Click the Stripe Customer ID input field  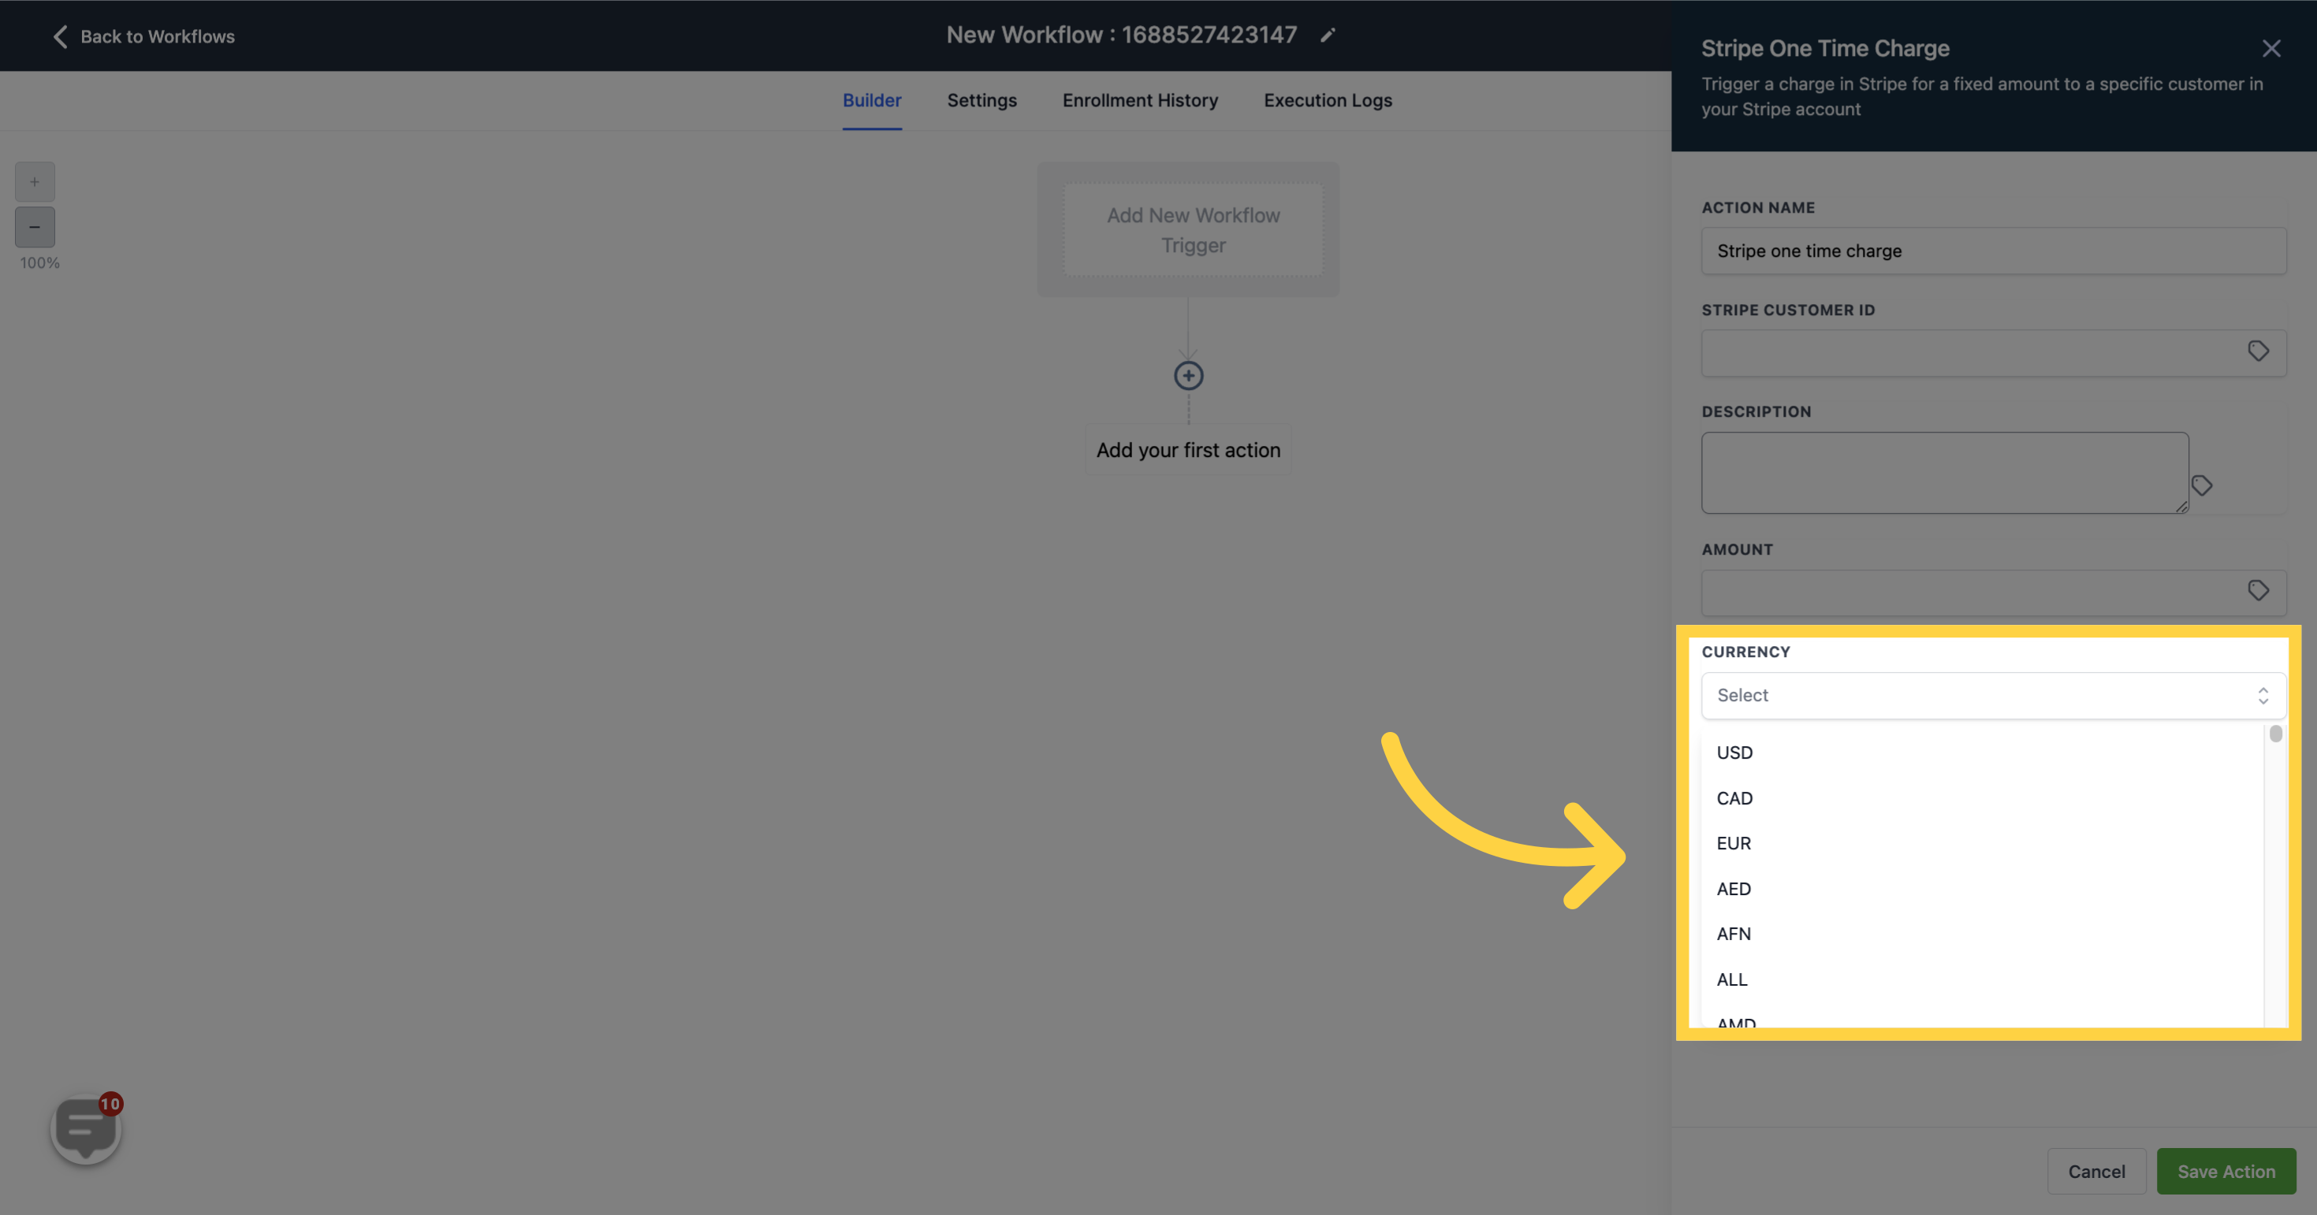(x=1993, y=353)
